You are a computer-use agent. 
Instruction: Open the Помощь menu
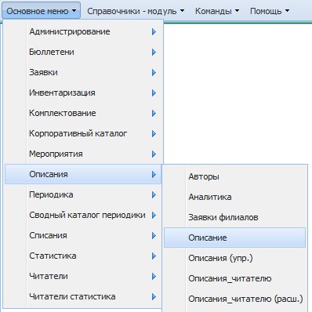270,11
